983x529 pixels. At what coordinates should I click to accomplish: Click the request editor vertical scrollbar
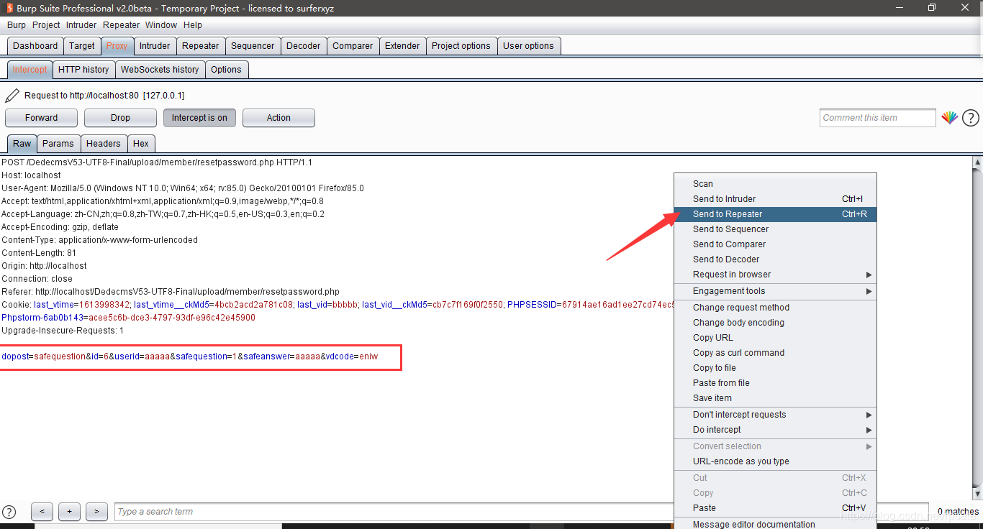point(977,328)
